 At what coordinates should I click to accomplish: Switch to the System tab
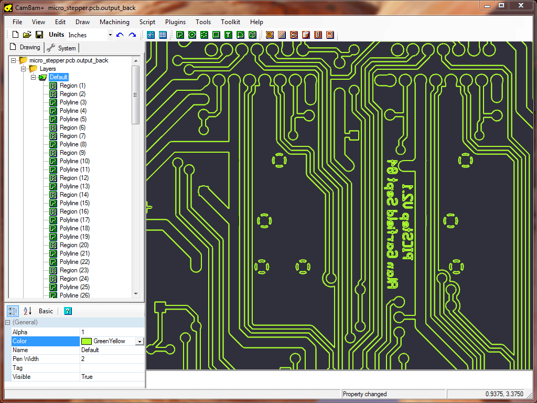[62, 48]
